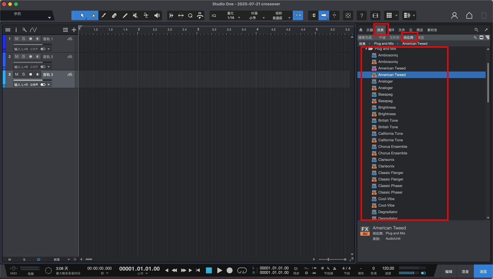This screenshot has width=493, height=279.
Task: Click bar 3 on timeline ruler
Action: pos(198,30)
